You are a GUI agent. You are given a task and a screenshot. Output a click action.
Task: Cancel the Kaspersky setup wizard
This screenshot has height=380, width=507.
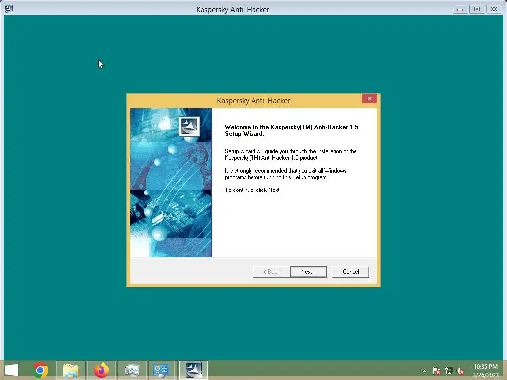coord(351,272)
